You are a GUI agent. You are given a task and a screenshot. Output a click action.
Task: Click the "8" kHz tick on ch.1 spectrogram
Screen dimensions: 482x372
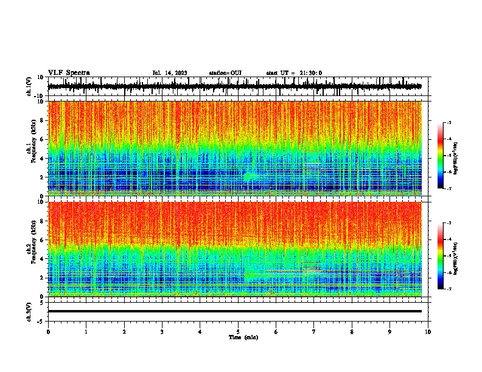point(42,120)
